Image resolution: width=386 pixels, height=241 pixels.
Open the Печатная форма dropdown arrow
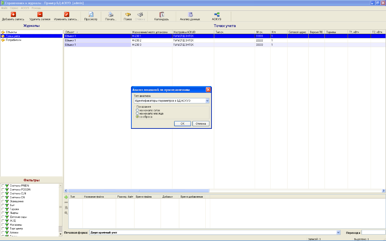coord(338,233)
